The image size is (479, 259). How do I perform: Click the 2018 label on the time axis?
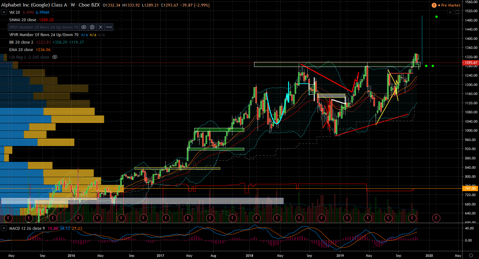coord(249,256)
